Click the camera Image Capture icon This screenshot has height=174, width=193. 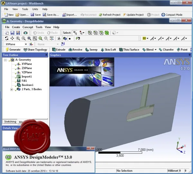point(25,33)
